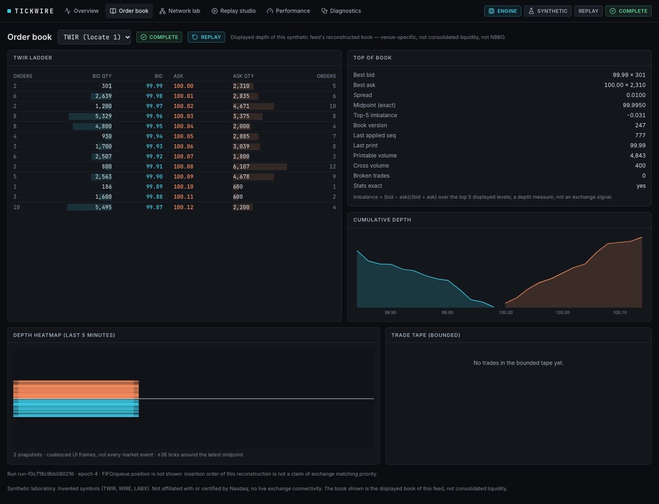The width and height of the screenshot is (659, 504).
Task: Click the check icon in header COMPLETE badge
Action: [x=613, y=11]
